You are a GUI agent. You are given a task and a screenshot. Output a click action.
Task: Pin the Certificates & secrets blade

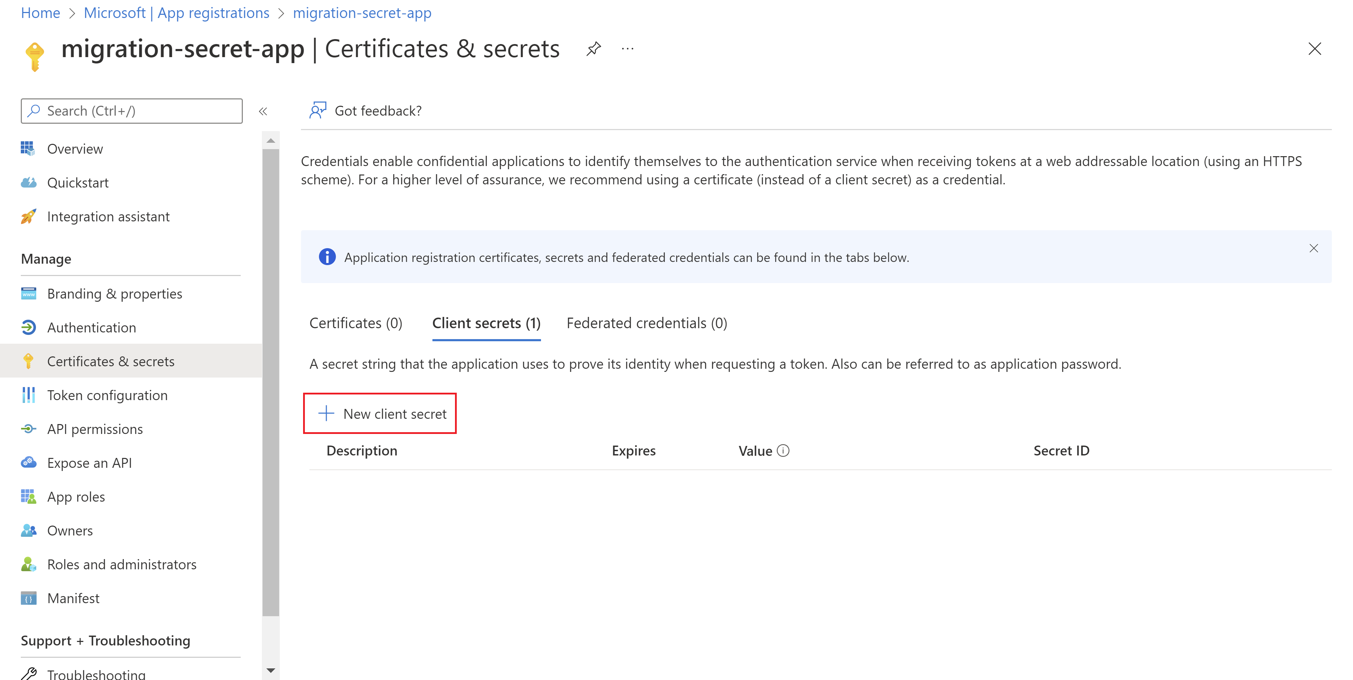click(594, 49)
